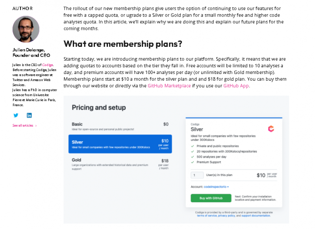Click the checkmark beside Private and public repositories
Viewport: 315px width, 229px height.
[192, 146]
